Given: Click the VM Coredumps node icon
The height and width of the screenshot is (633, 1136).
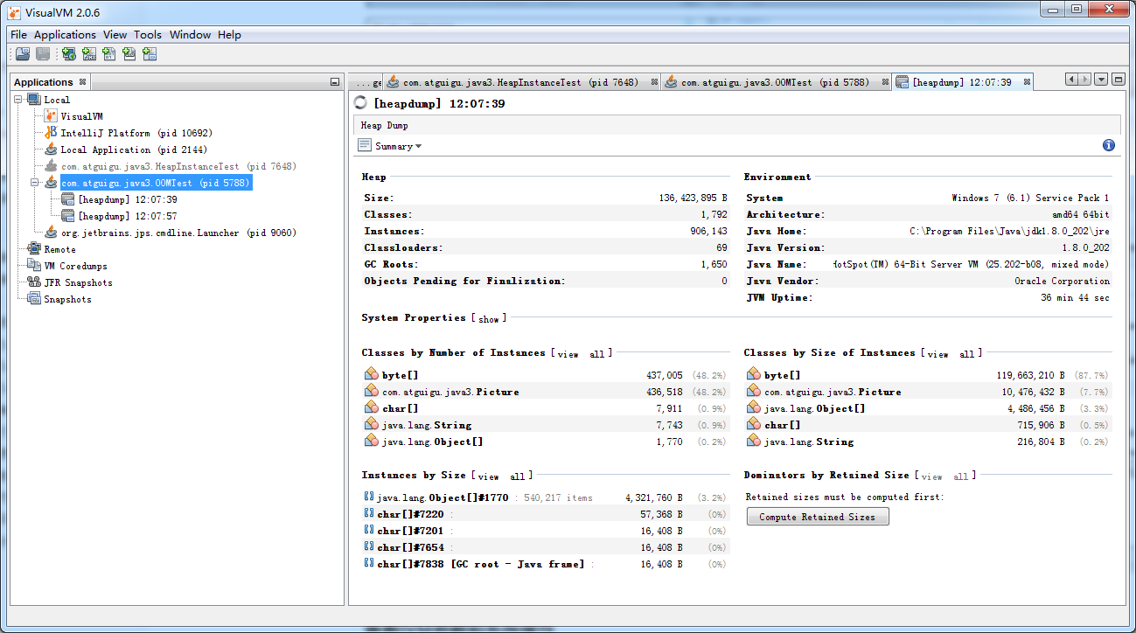Looking at the screenshot, I should tap(34, 266).
